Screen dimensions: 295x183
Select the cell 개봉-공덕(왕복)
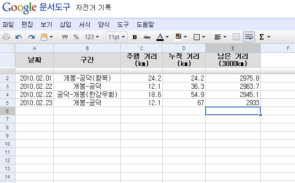click(x=87, y=78)
